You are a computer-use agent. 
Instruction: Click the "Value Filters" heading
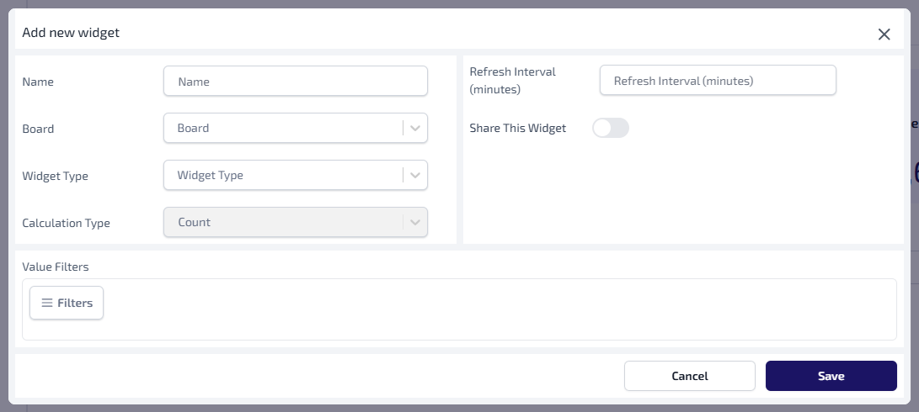coord(55,267)
